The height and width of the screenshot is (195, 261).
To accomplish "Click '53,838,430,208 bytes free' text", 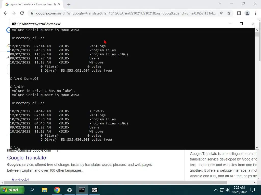I will pyautogui.click(x=86, y=140).
